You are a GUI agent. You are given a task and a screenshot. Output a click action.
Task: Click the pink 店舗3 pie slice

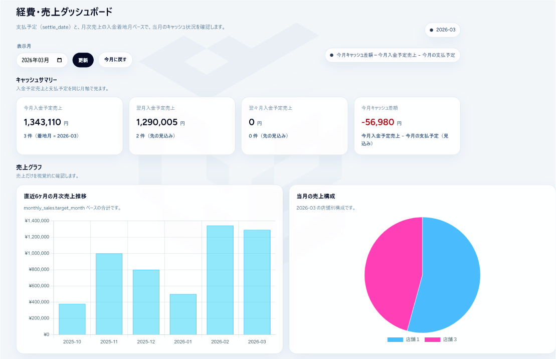(391, 271)
